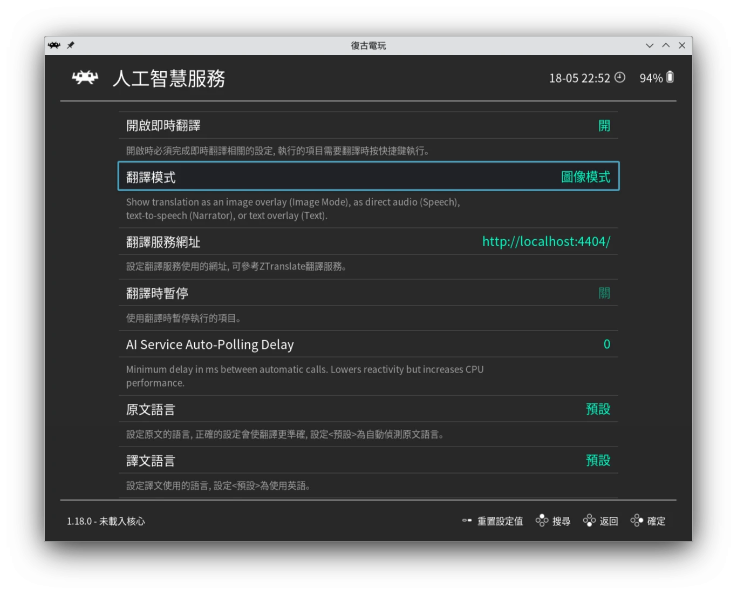Screen dimensions: 737x594
Task: Click the 1.18.0 version text in footer
Action: point(106,521)
